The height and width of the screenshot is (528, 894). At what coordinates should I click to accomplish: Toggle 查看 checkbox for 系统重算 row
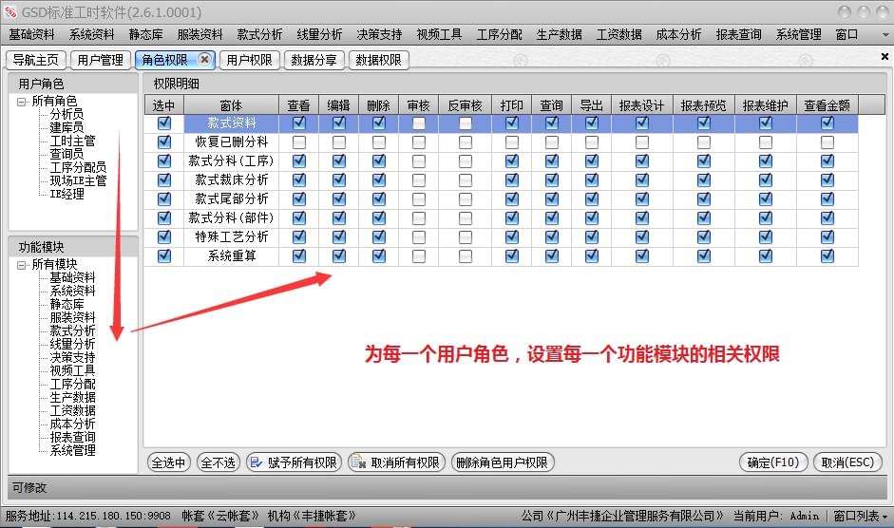(x=299, y=256)
